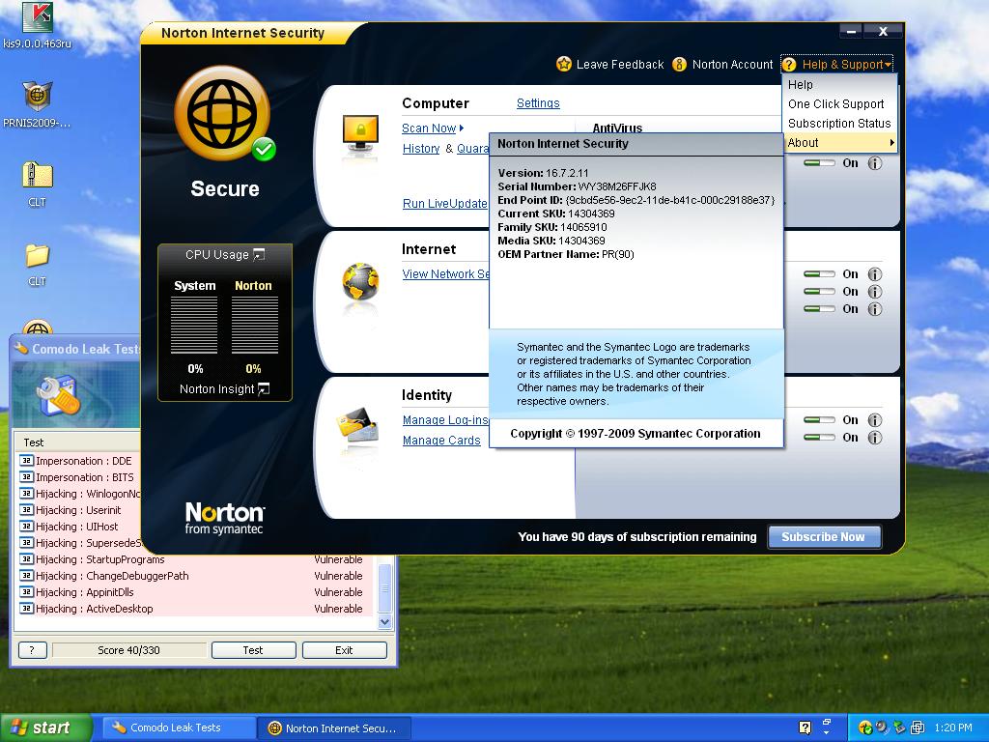The width and height of the screenshot is (989, 742).
Task: Toggle the lower Identity section On switch
Action: pyautogui.click(x=819, y=438)
